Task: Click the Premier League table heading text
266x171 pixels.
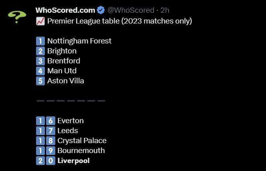Action: click(119, 21)
